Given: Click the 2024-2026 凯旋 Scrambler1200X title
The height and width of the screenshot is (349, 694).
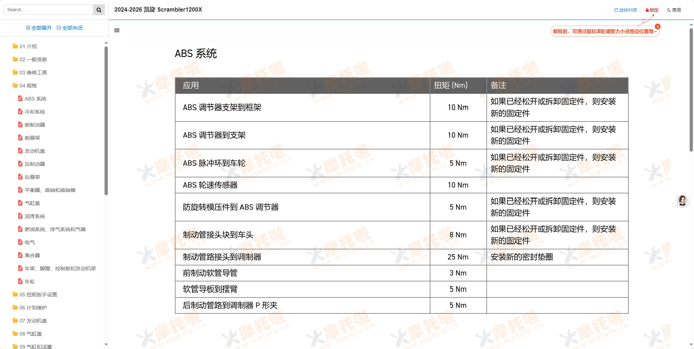Looking at the screenshot, I should [158, 10].
